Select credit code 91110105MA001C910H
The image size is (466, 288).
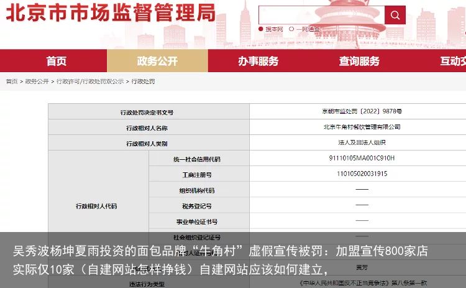[362, 158]
